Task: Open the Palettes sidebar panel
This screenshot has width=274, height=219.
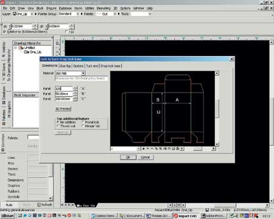Action: tap(4, 117)
